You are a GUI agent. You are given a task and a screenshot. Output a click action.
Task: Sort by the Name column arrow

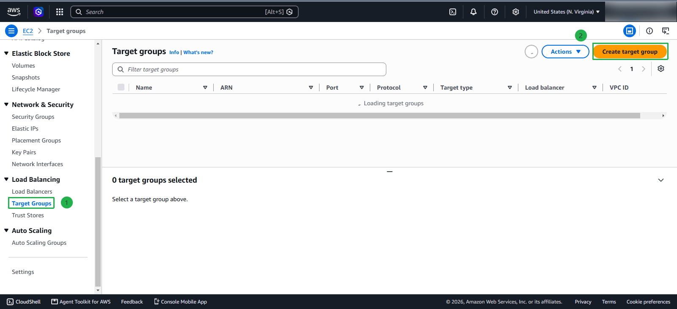(205, 88)
